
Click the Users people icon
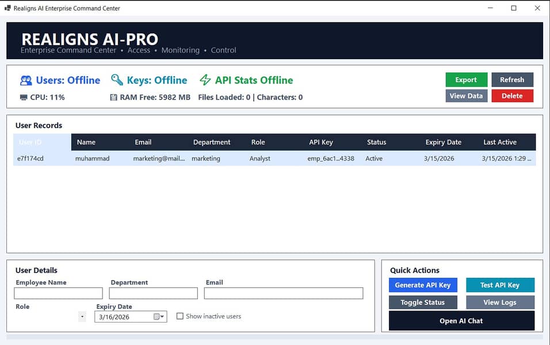26,80
